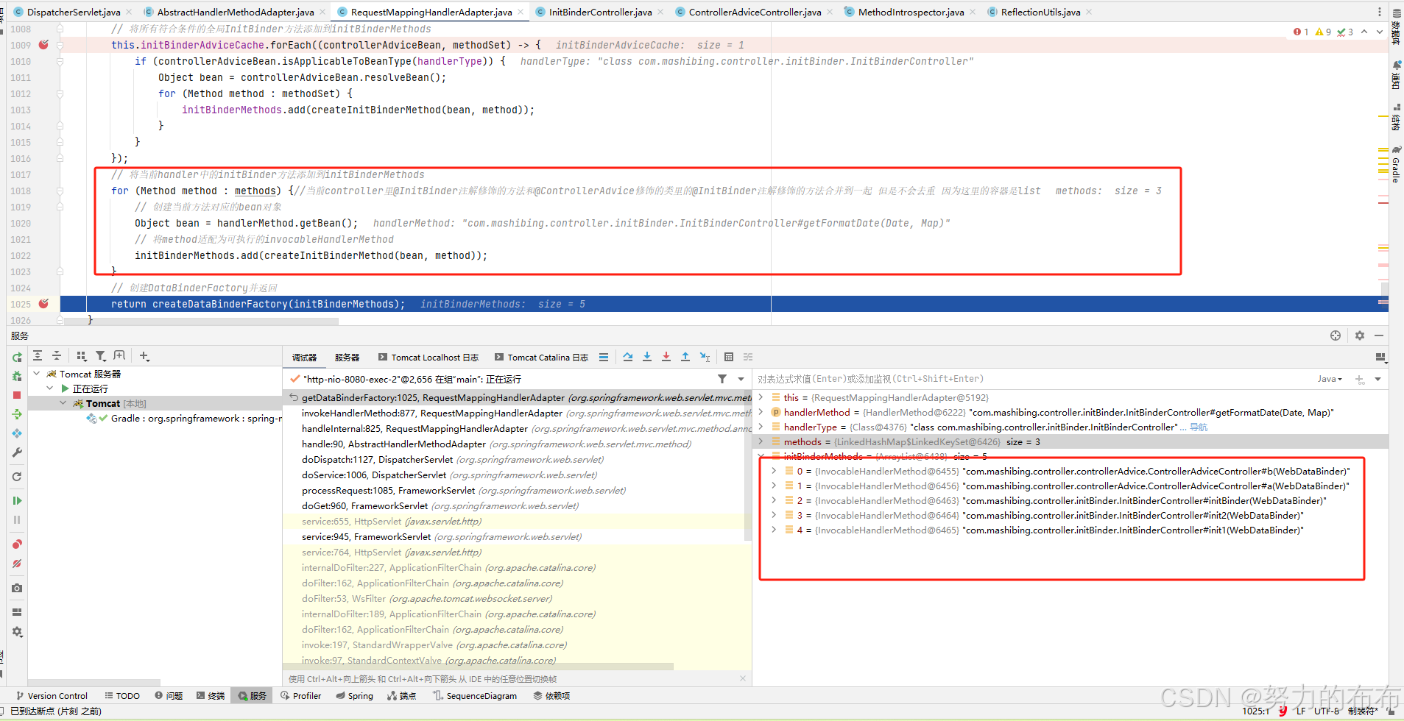The width and height of the screenshot is (1404, 721).
Task: Toggle breakpoint at line 1025
Action: (x=43, y=304)
